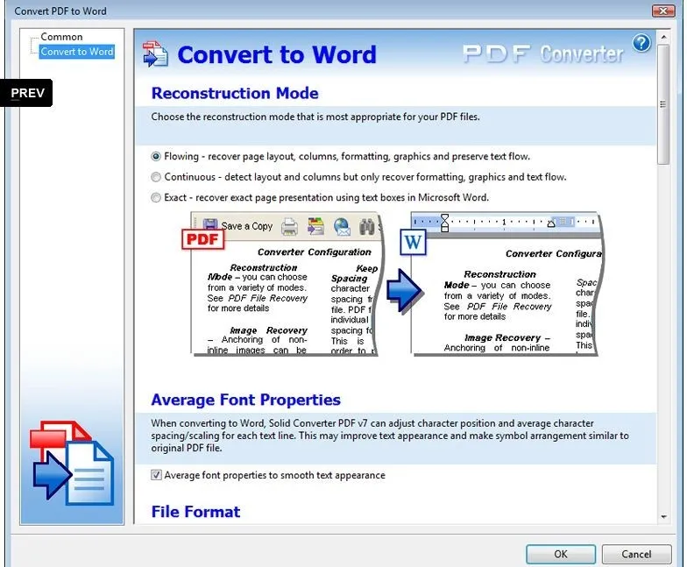Click the PDF Converter logo text
This screenshot has height=567, width=687.
coord(543,54)
